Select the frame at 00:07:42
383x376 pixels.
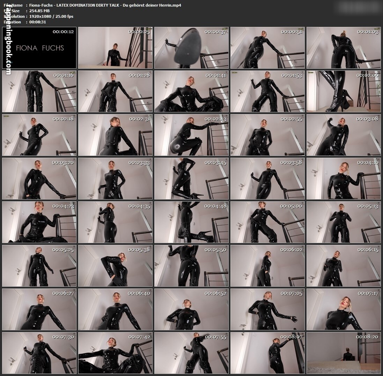point(115,353)
